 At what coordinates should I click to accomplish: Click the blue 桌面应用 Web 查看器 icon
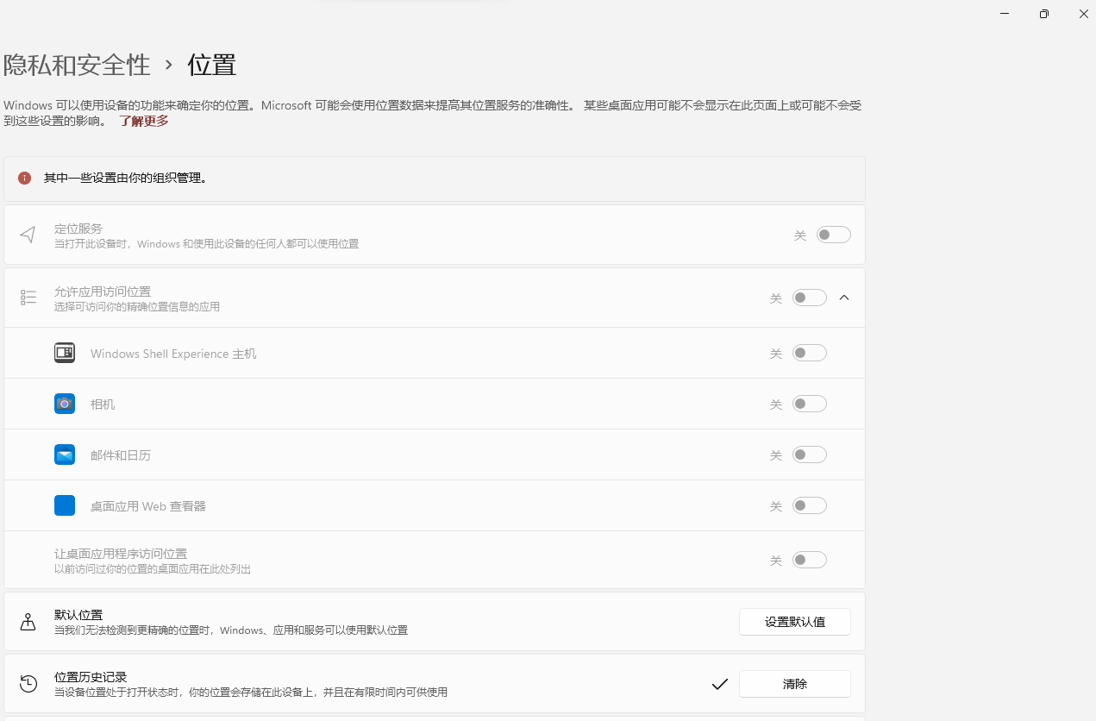pyautogui.click(x=65, y=505)
